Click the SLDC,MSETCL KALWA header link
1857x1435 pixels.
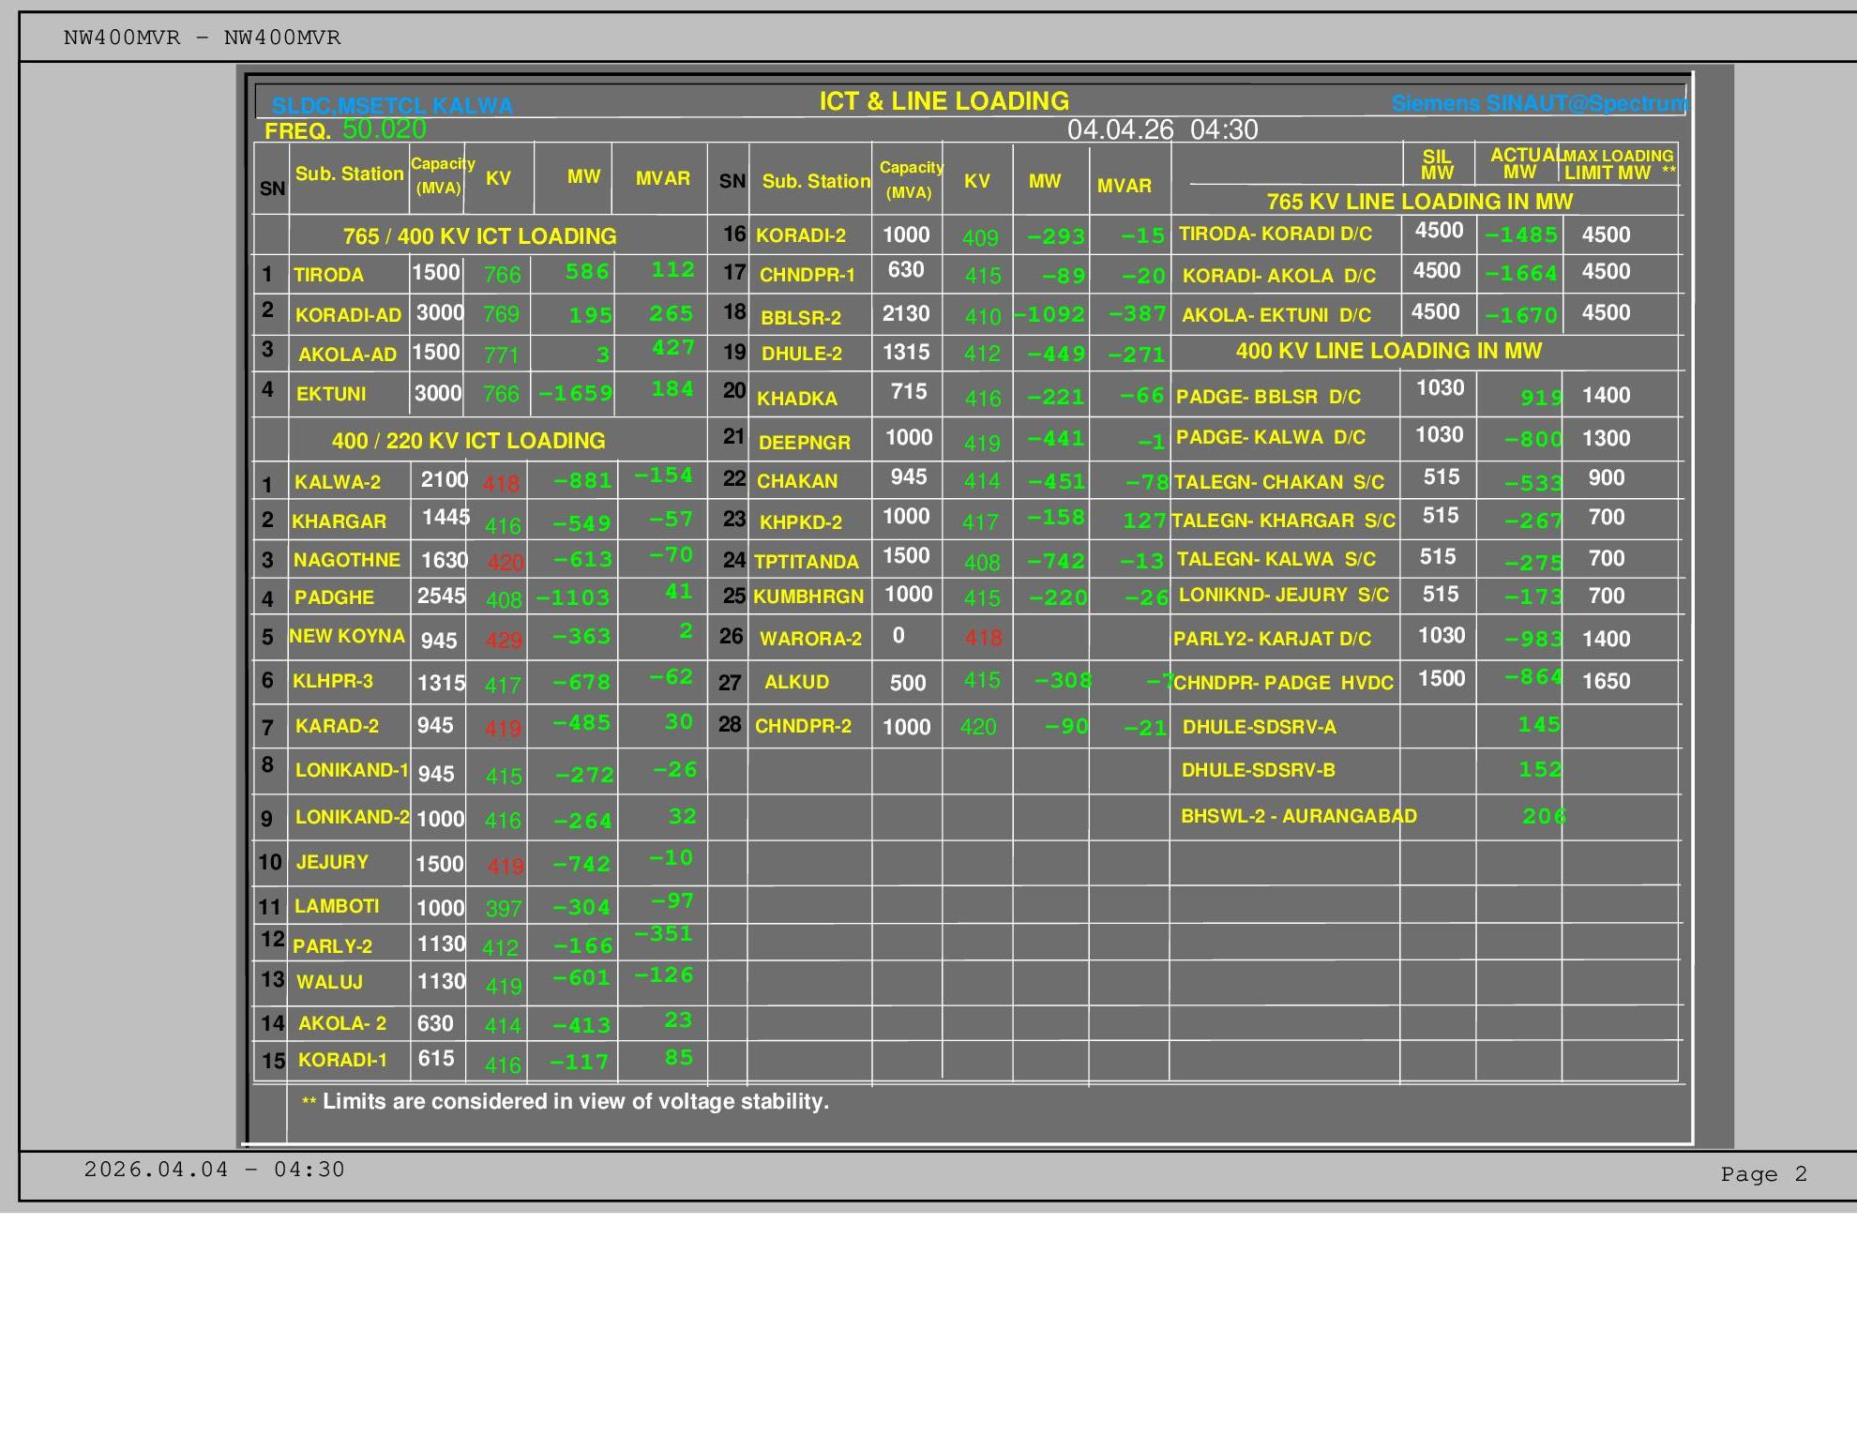pyautogui.click(x=392, y=106)
